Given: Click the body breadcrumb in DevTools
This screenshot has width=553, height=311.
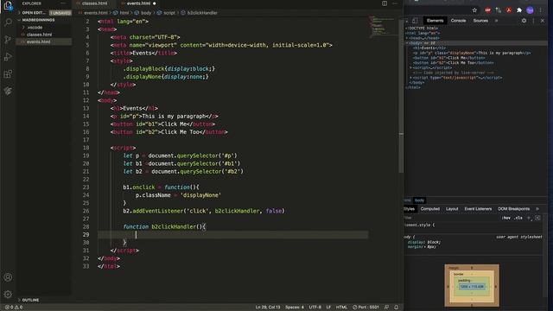Looking at the screenshot, I should click(x=419, y=200).
